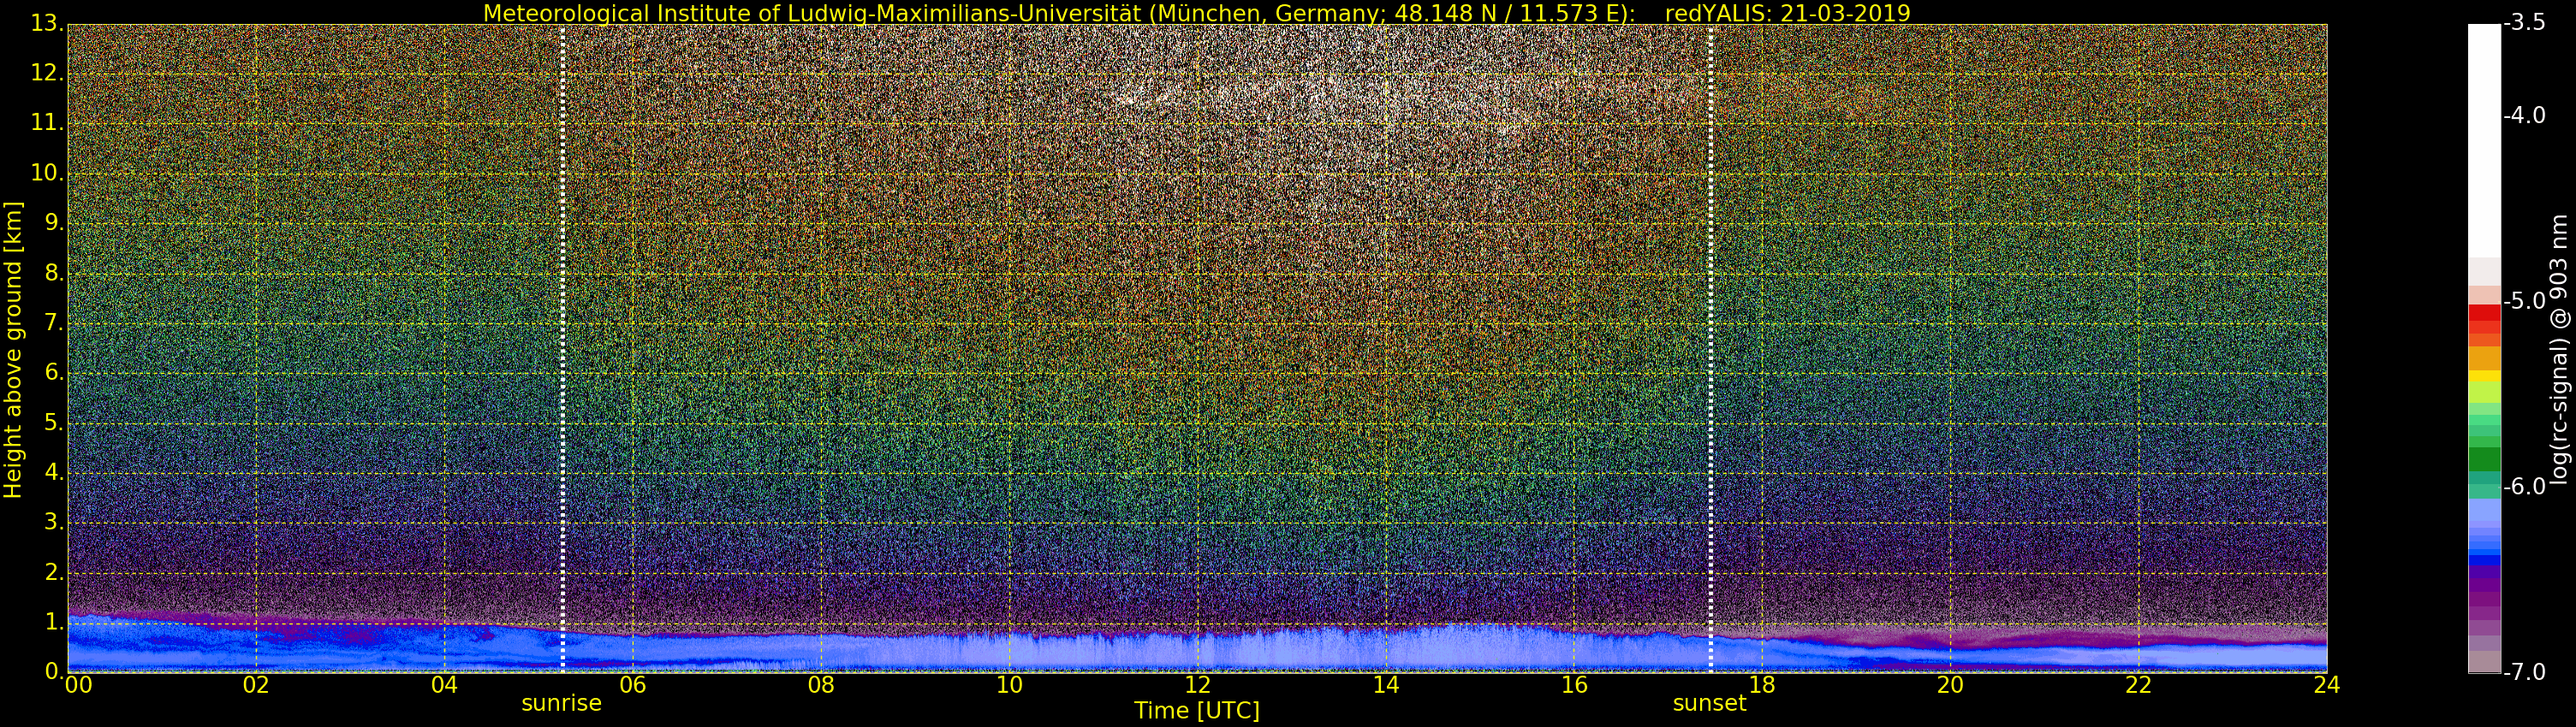Screen dimensions: 2576x727
Task: Click the '4.' height axis tick label
Action: 54,472
